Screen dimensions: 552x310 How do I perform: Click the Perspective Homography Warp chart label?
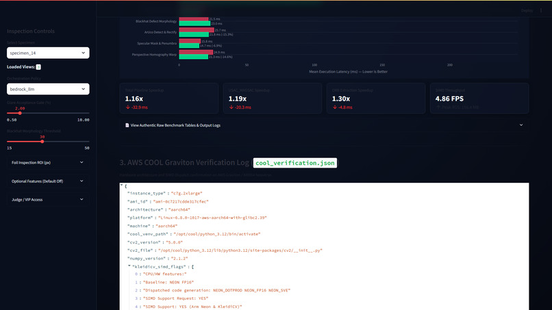(x=154, y=55)
